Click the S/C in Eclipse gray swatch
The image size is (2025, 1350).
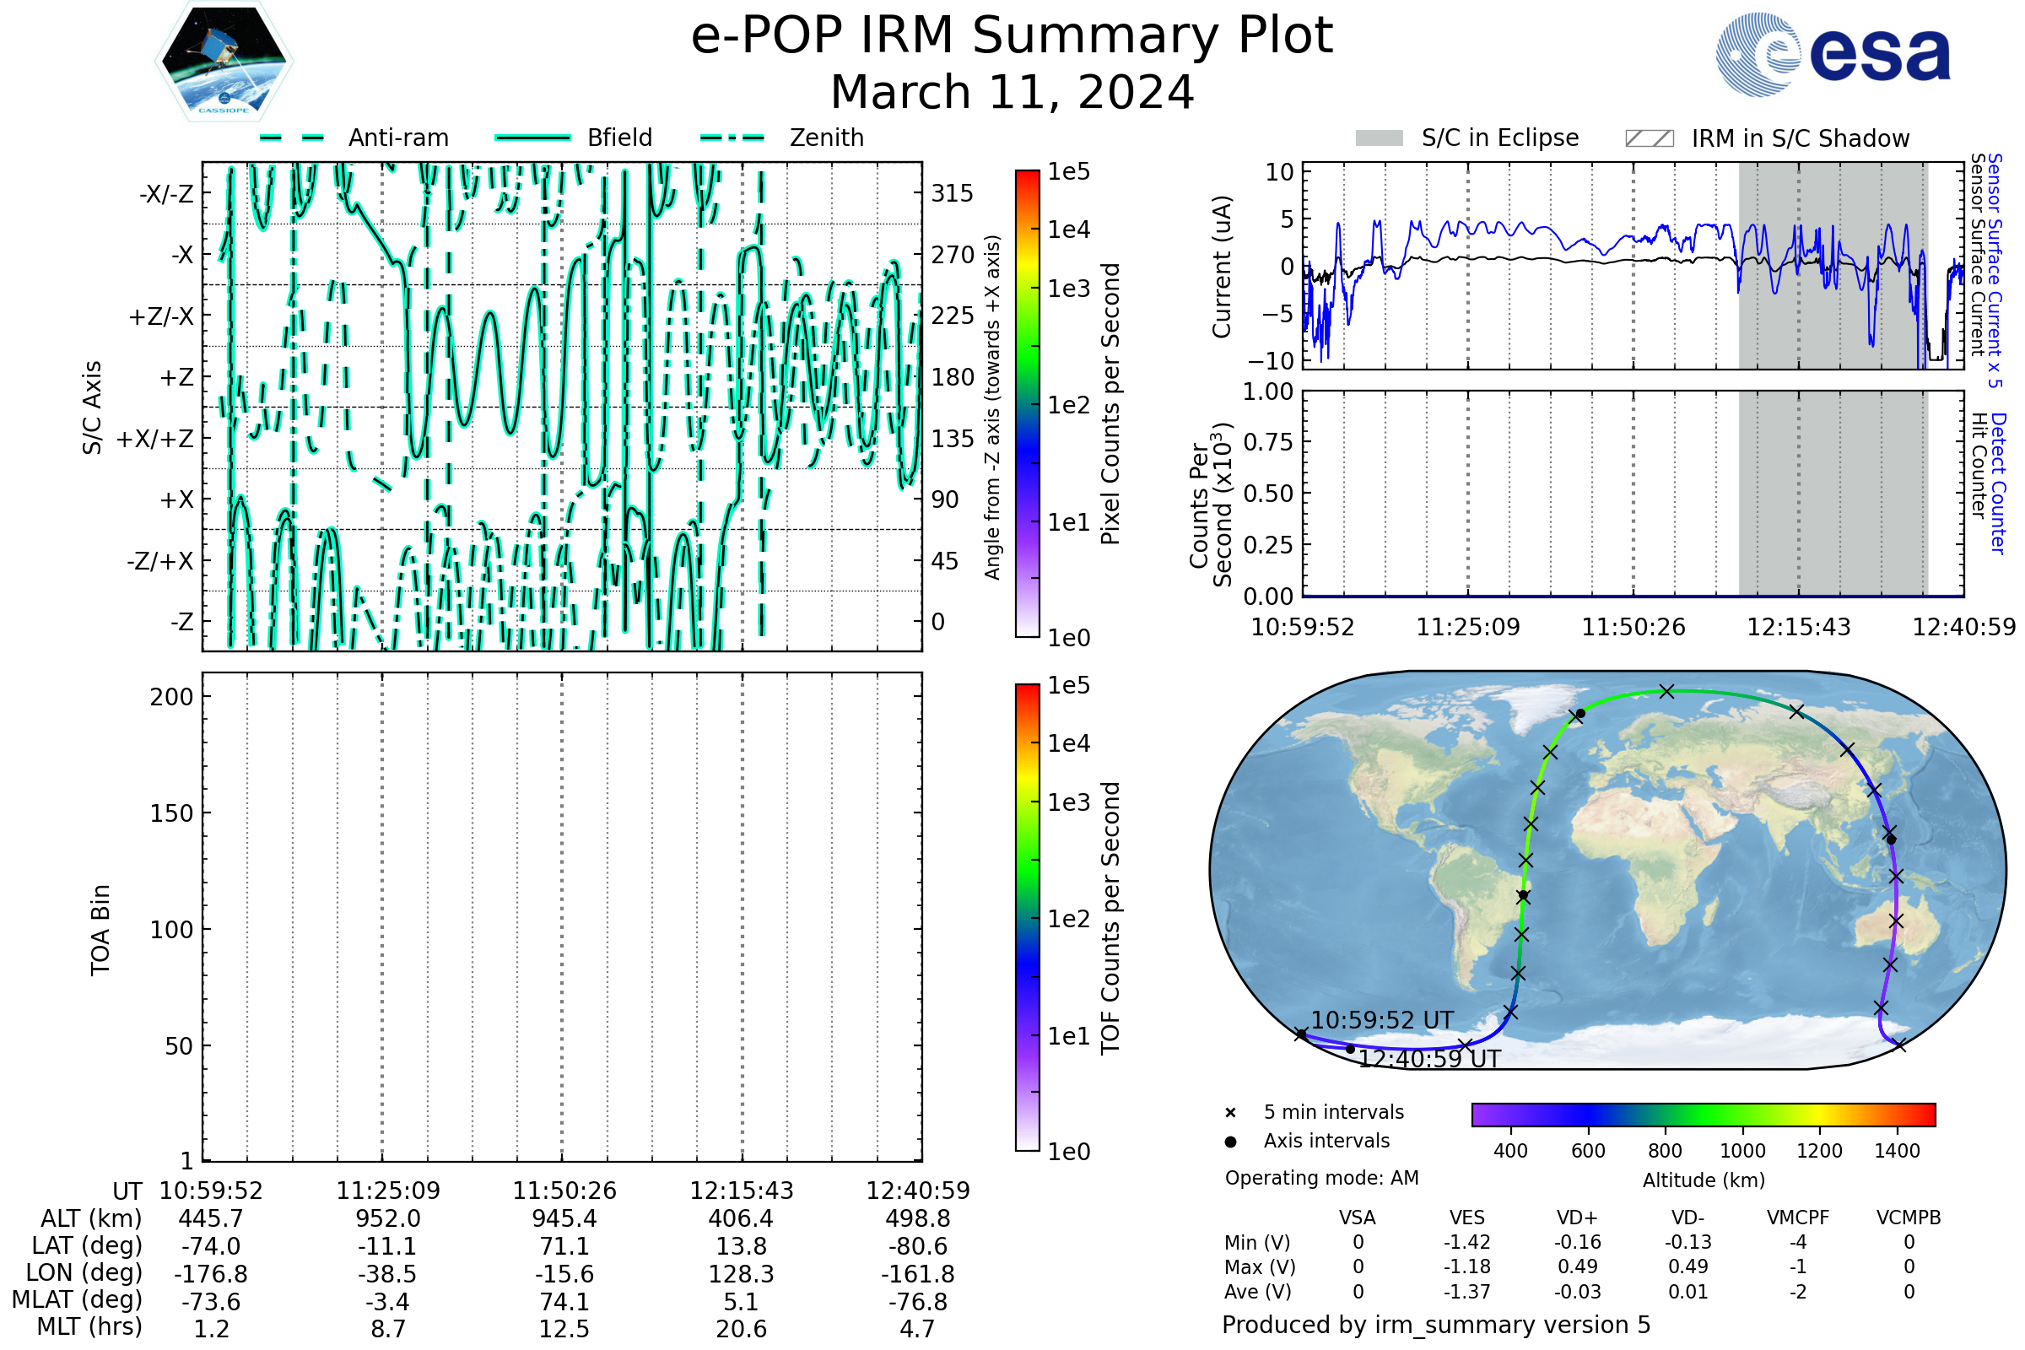(1380, 138)
